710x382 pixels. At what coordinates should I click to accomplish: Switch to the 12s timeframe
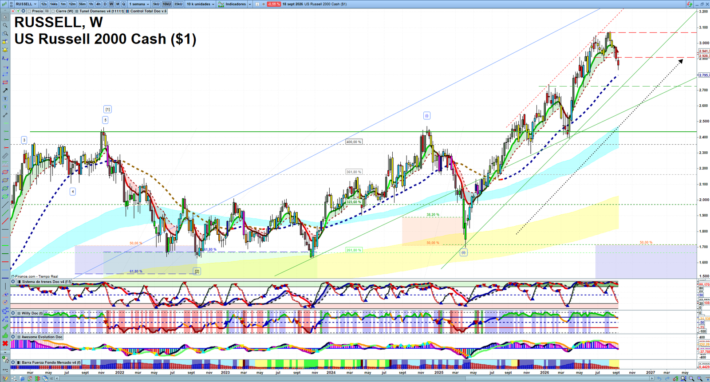pos(44,4)
